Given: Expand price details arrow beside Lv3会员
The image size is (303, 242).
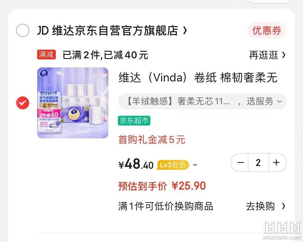Looking at the screenshot, I should click(x=195, y=165).
